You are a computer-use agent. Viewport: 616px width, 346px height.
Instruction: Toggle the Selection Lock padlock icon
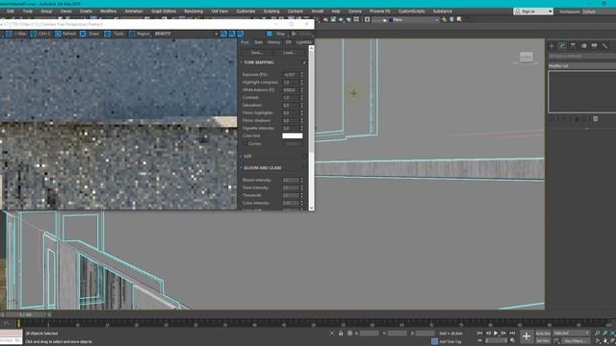point(341,334)
